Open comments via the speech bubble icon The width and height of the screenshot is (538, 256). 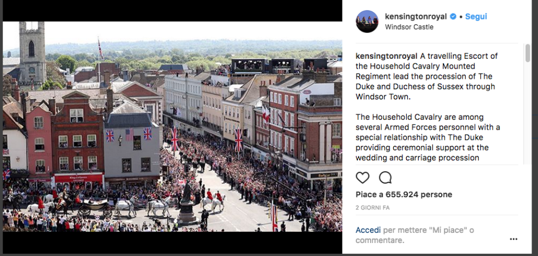tap(385, 178)
